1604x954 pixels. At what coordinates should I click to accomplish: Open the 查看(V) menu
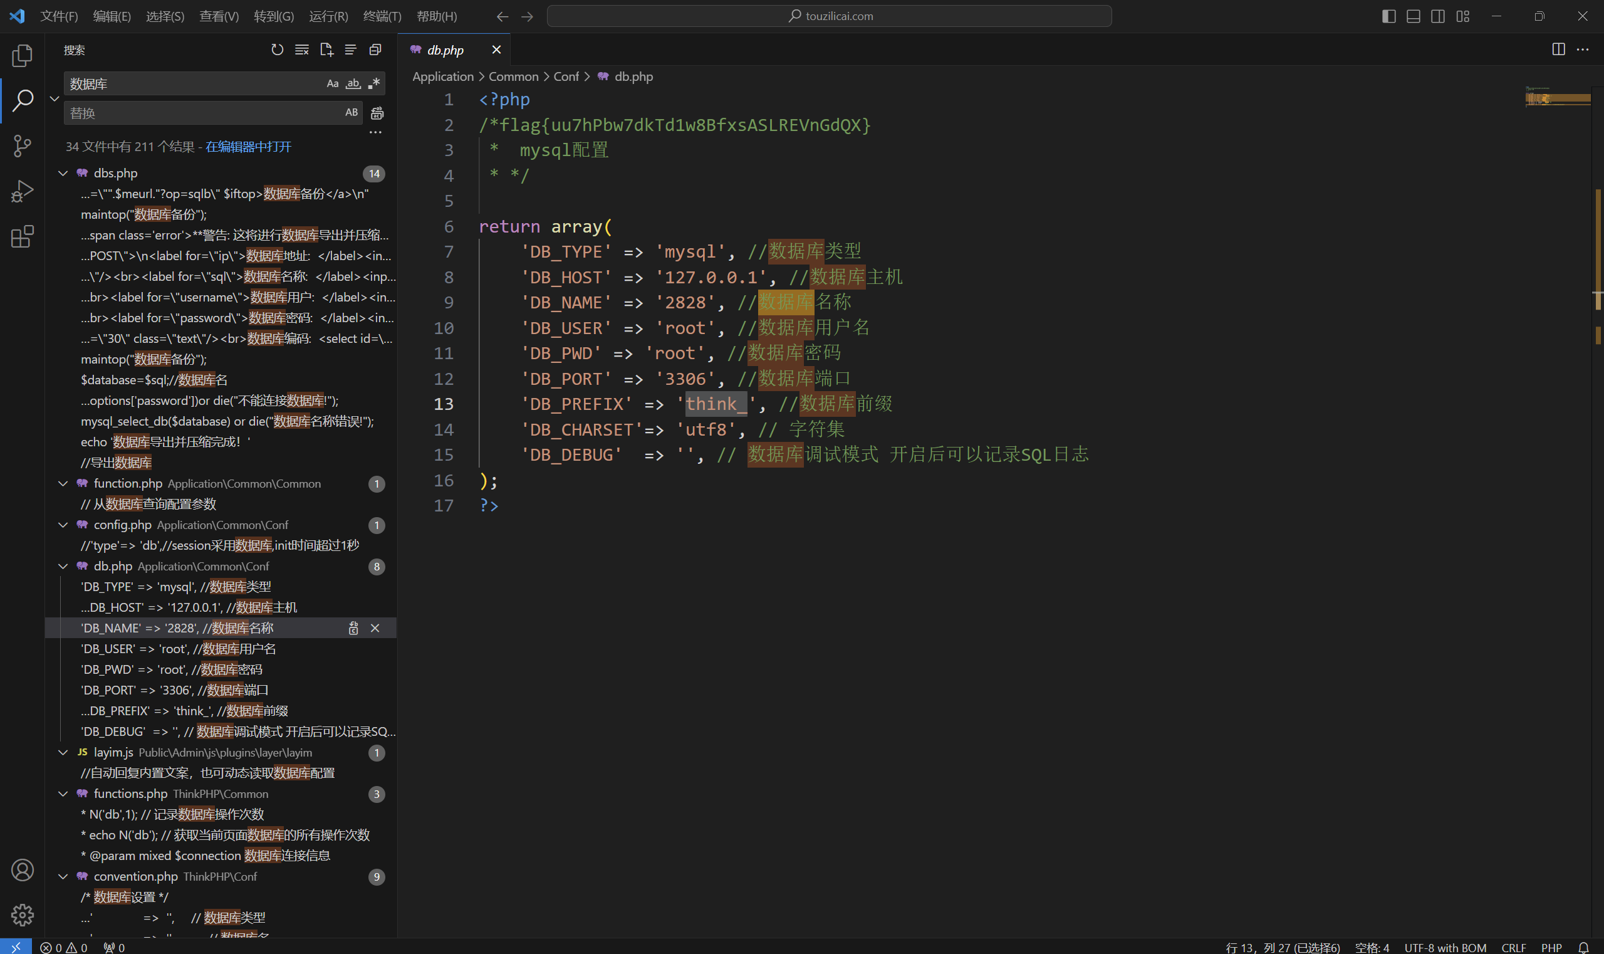pos(219,16)
